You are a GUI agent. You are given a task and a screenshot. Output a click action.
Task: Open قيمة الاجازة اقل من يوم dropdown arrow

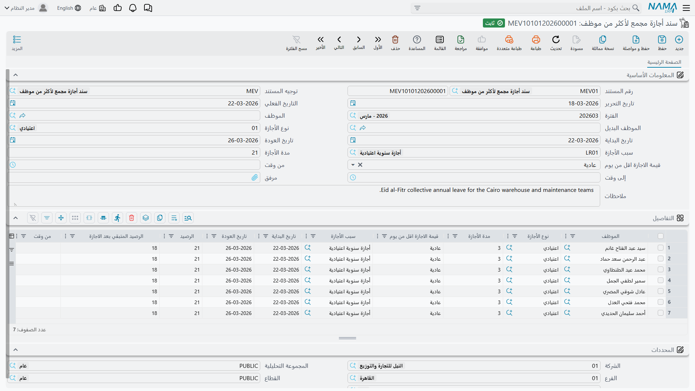tap(353, 165)
